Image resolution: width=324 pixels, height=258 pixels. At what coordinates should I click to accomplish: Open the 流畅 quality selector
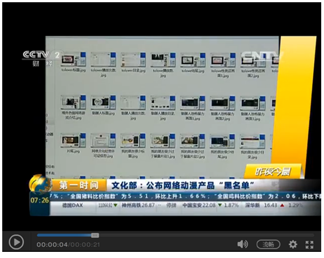[268, 245]
